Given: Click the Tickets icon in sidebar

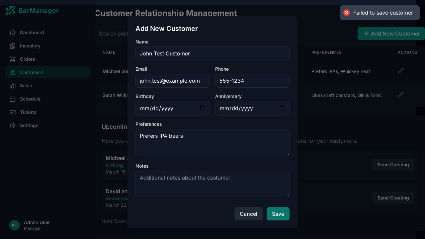Looking at the screenshot, I should [13, 112].
